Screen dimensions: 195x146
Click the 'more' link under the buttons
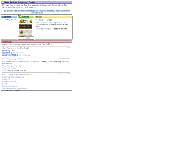click(27, 38)
